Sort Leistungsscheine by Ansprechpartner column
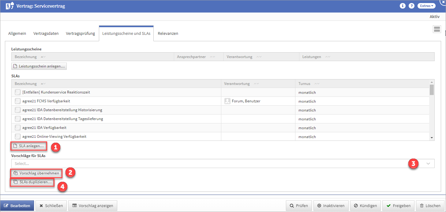Screen dimensions: 446x212 coord(212,57)
